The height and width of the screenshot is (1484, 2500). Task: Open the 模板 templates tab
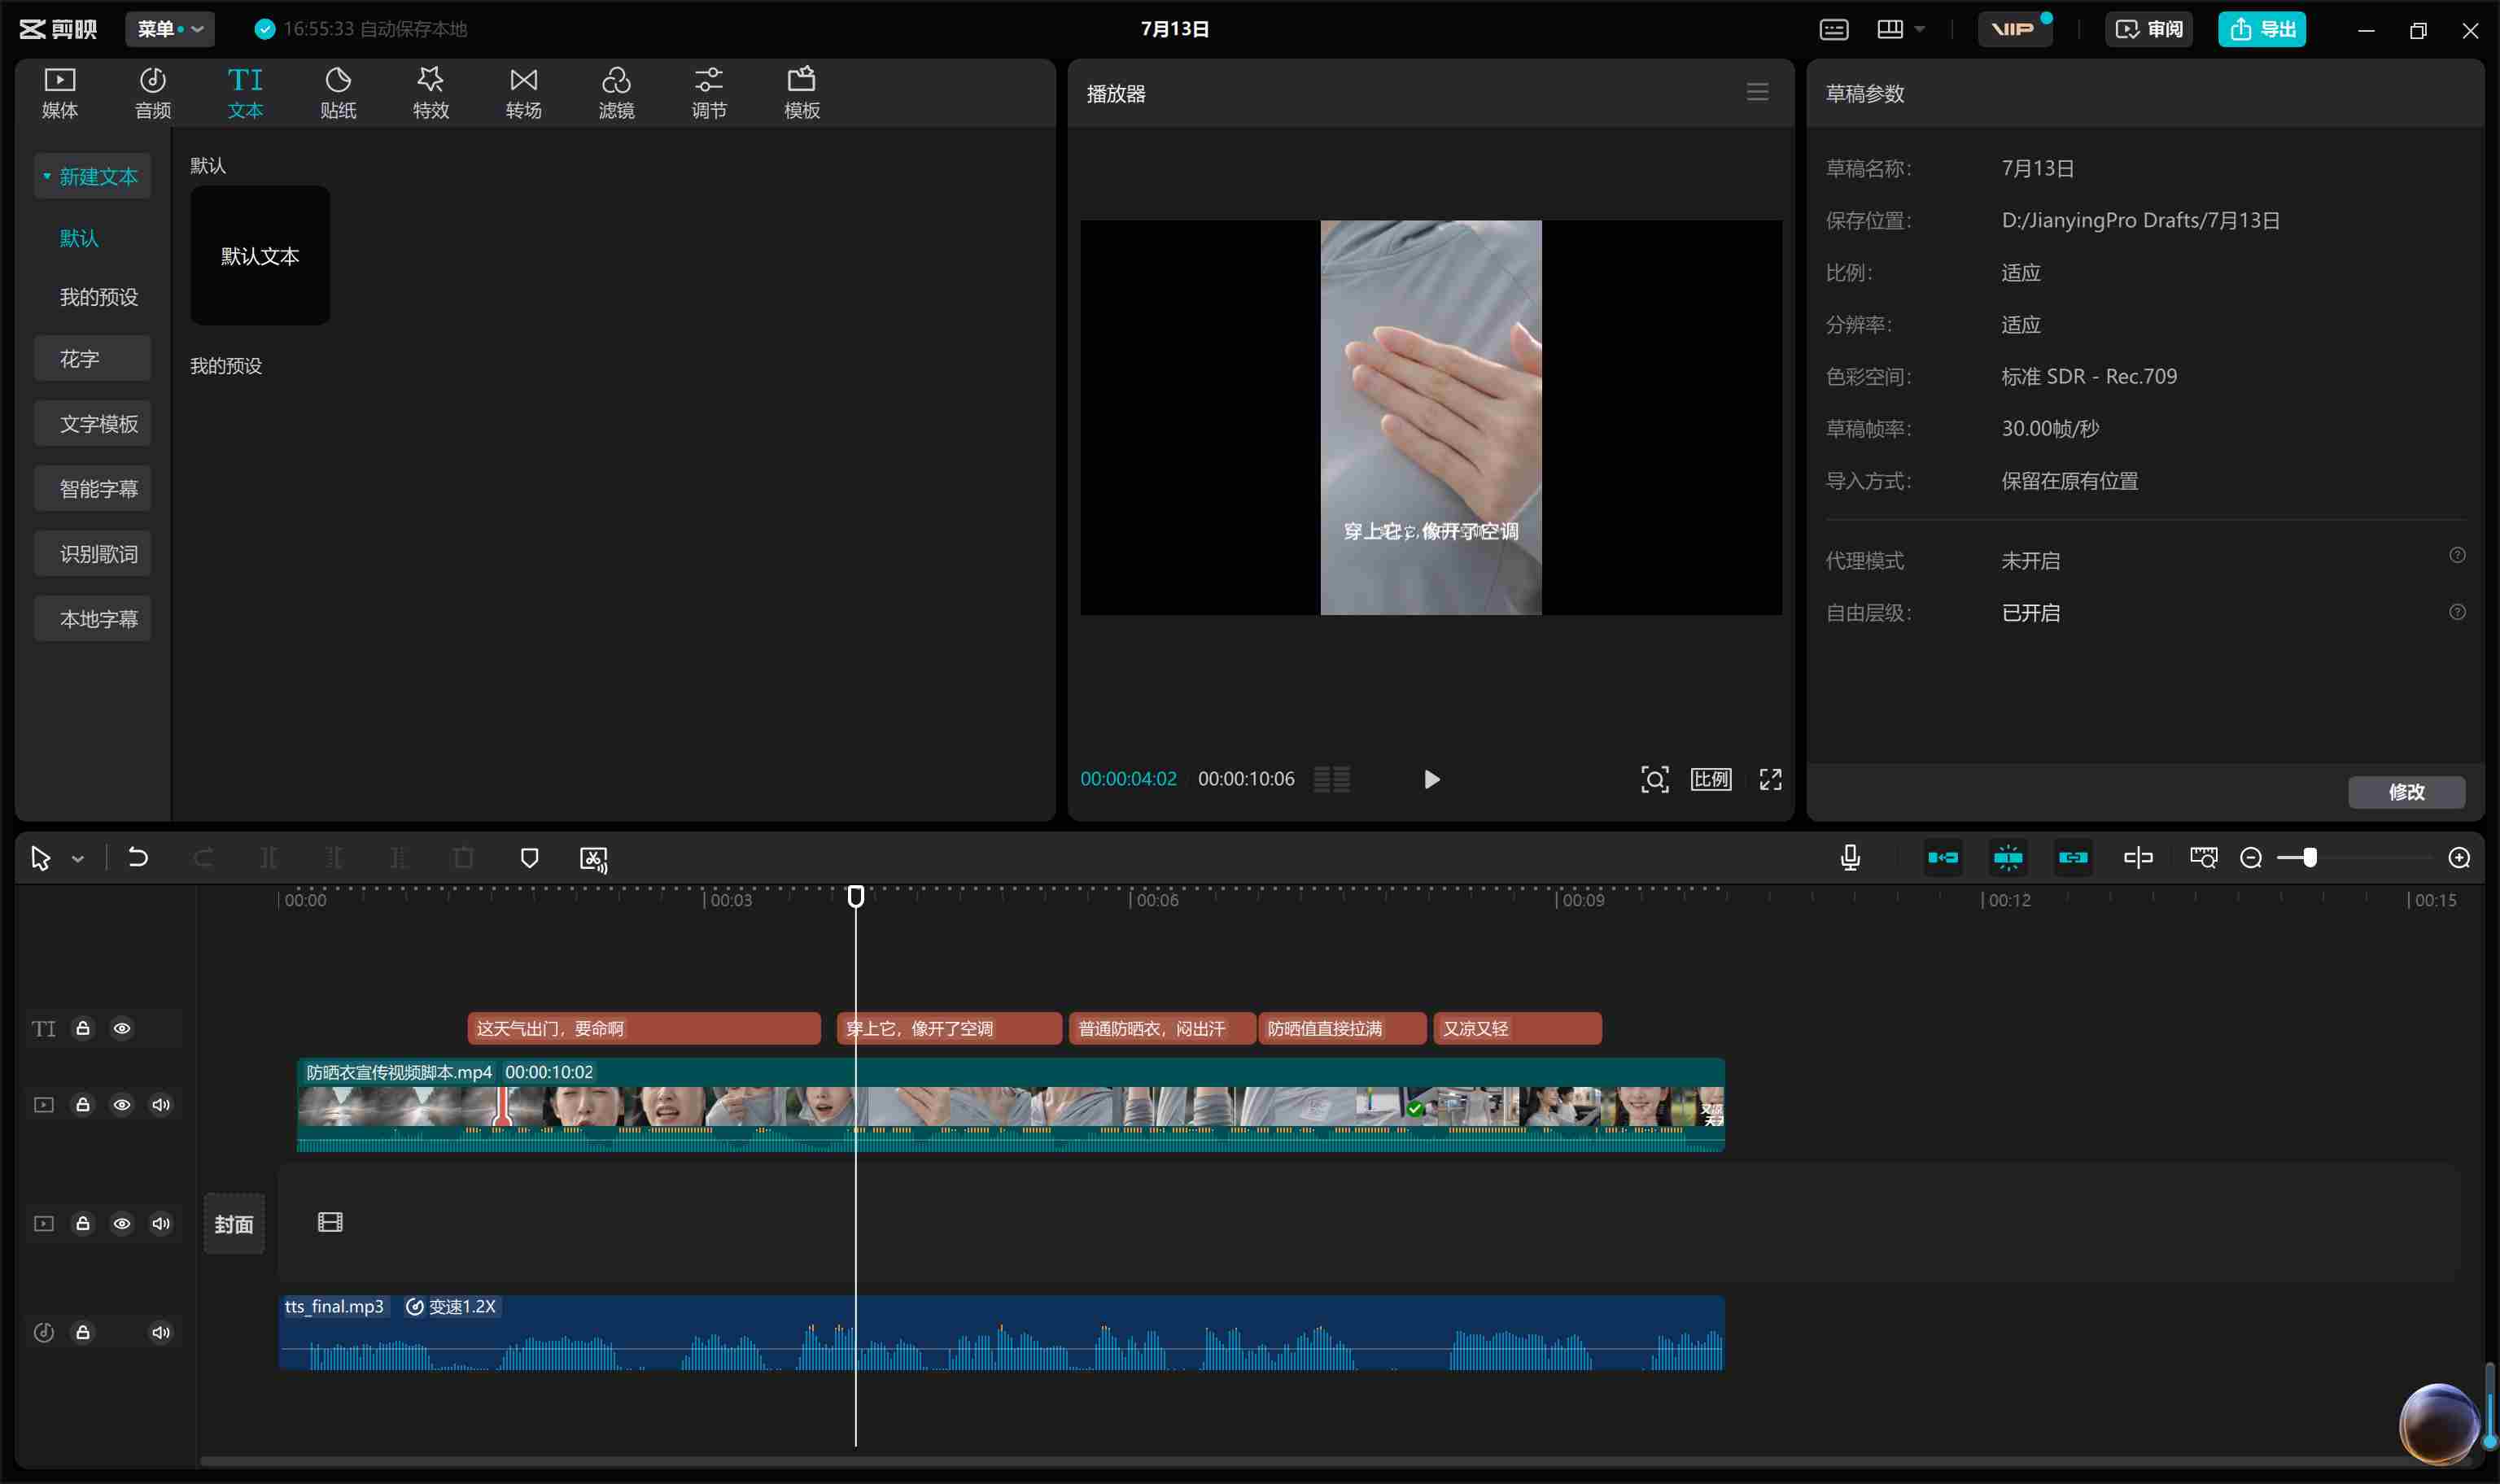(802, 93)
